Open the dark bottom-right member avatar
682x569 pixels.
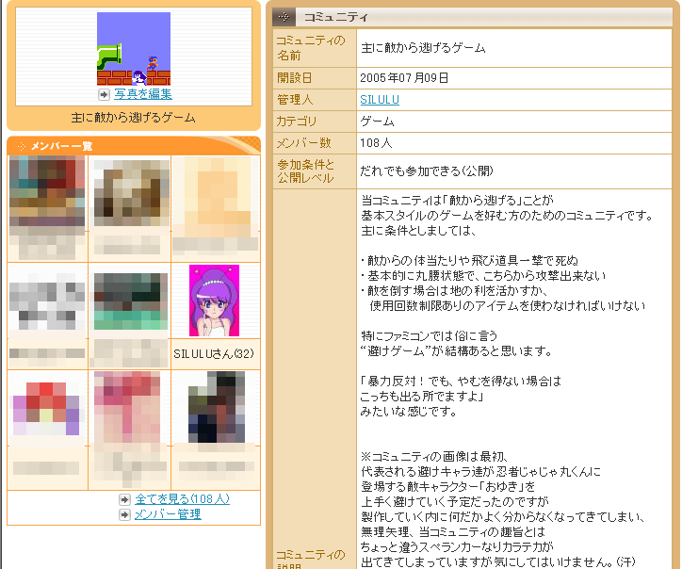pos(214,409)
